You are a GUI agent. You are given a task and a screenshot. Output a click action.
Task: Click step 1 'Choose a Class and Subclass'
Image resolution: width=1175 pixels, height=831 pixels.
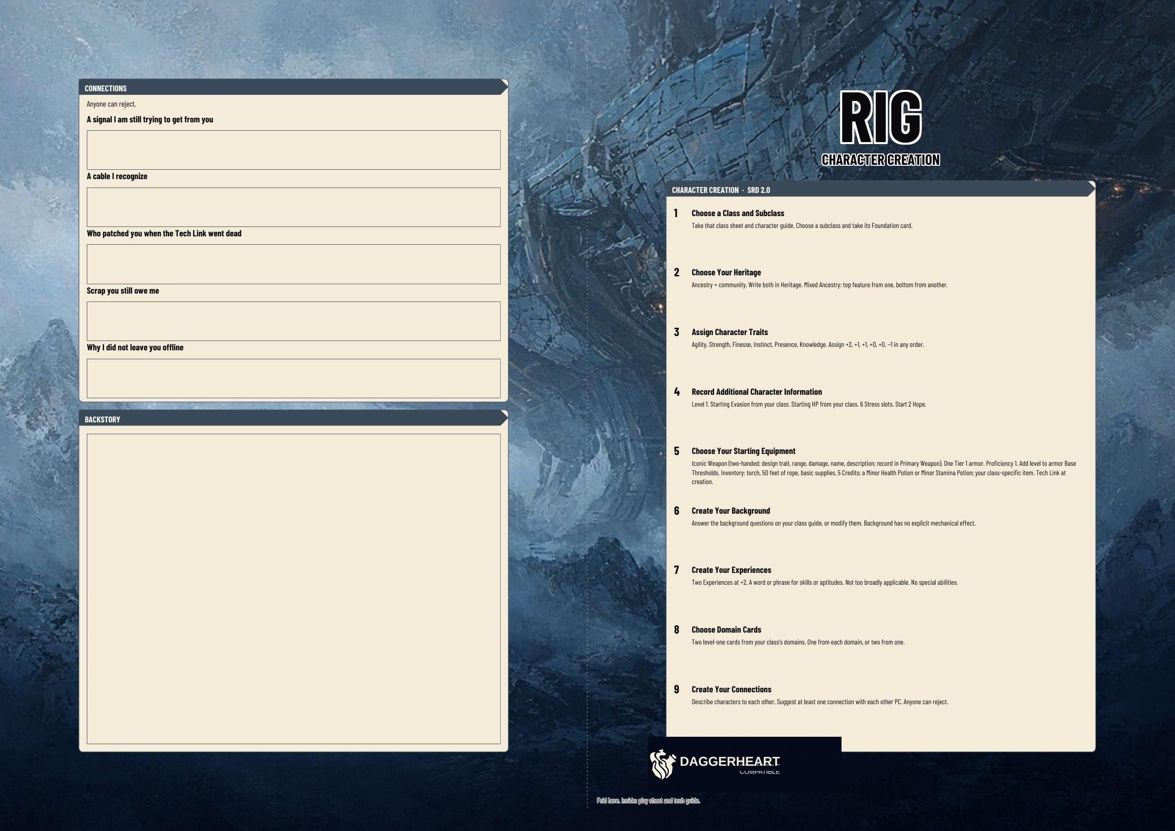tap(737, 213)
